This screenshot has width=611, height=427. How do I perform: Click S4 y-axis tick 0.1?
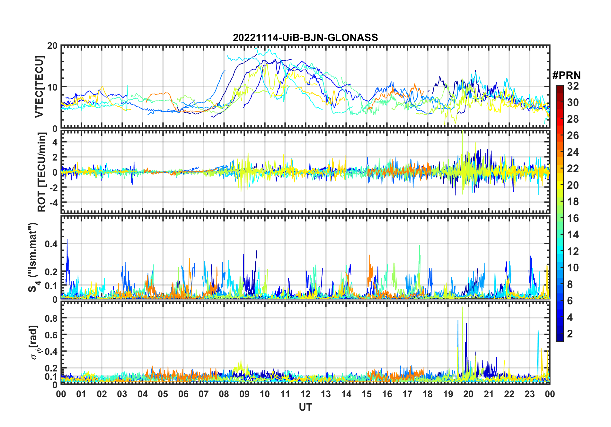(x=51, y=285)
